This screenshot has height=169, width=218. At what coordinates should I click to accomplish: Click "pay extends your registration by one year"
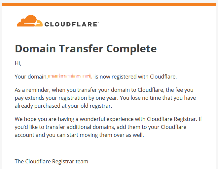[67, 98]
